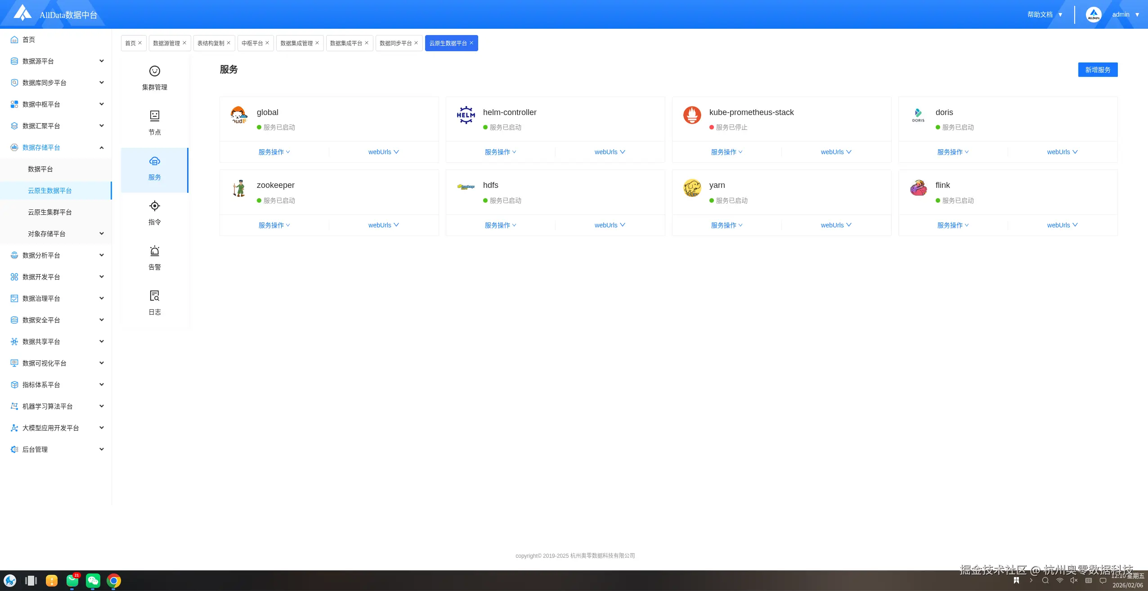Click the flink squirrel logo

click(918, 188)
